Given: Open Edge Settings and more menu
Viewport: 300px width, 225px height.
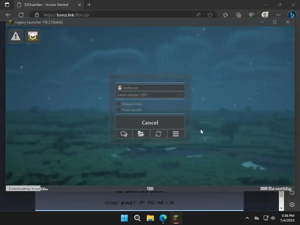Looking at the screenshot, I should 278,15.
